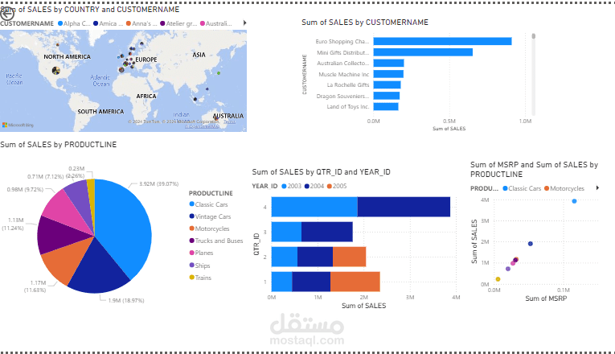Click quarter 4 2004 dark blue segment
This screenshot has width=615, height=354.
coord(404,207)
